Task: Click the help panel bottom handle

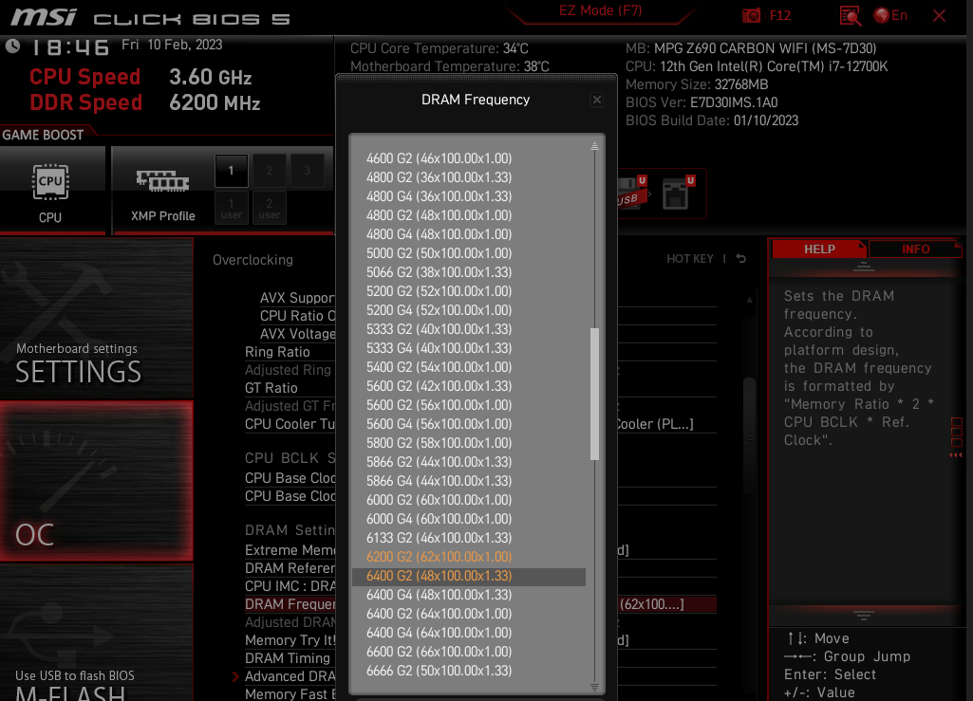Action: point(863,615)
